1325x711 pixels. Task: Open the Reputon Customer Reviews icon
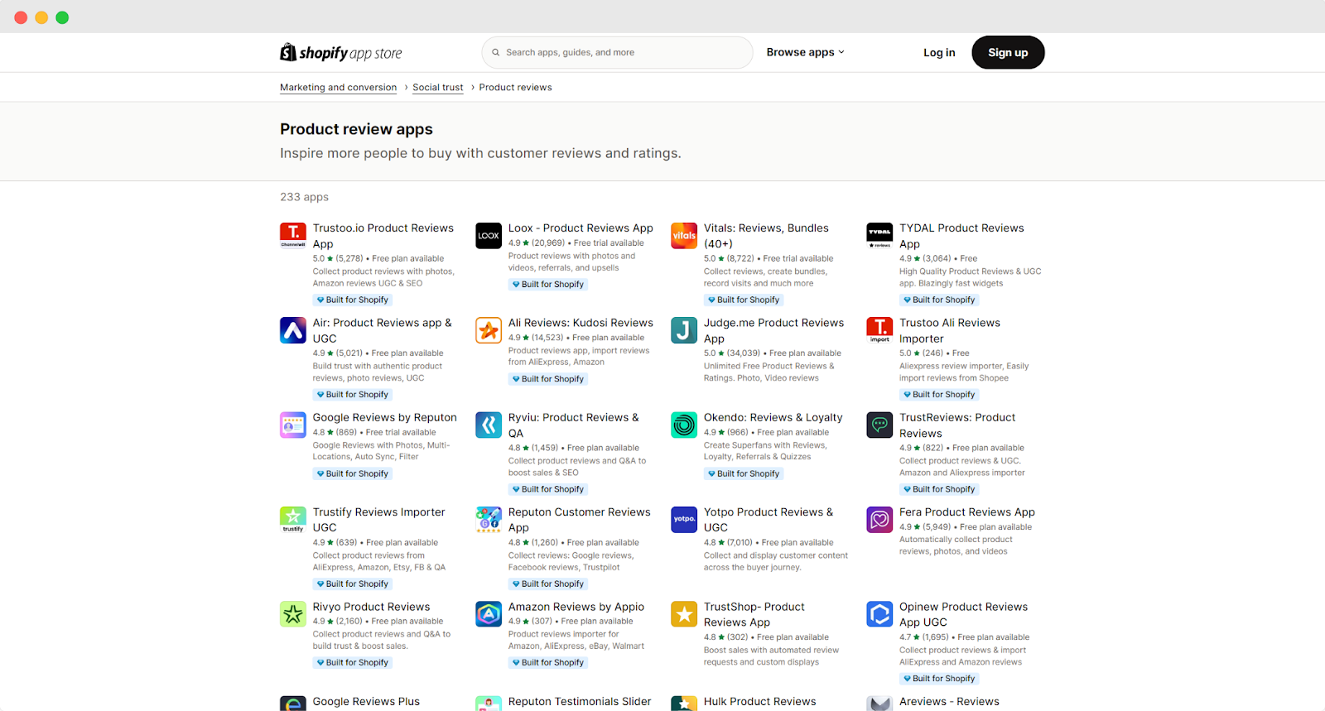489,520
